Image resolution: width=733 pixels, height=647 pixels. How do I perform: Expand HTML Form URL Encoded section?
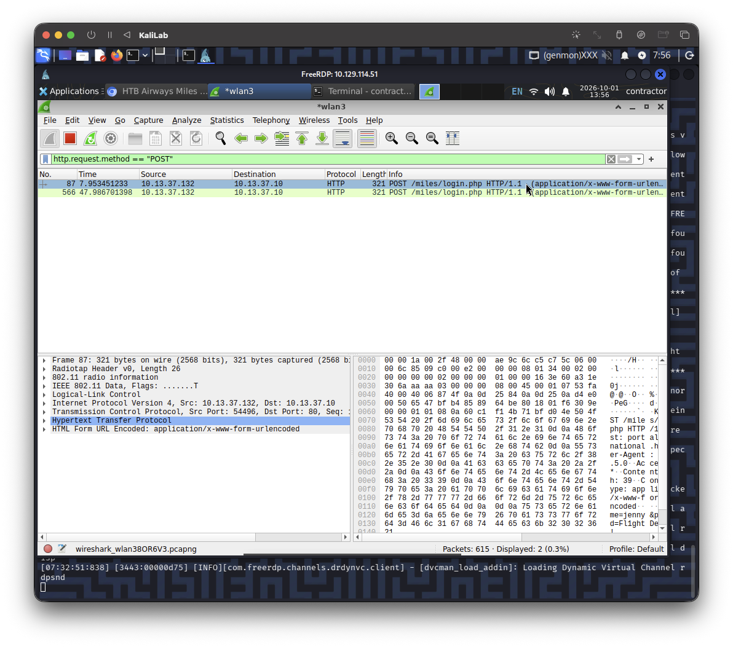click(x=44, y=429)
